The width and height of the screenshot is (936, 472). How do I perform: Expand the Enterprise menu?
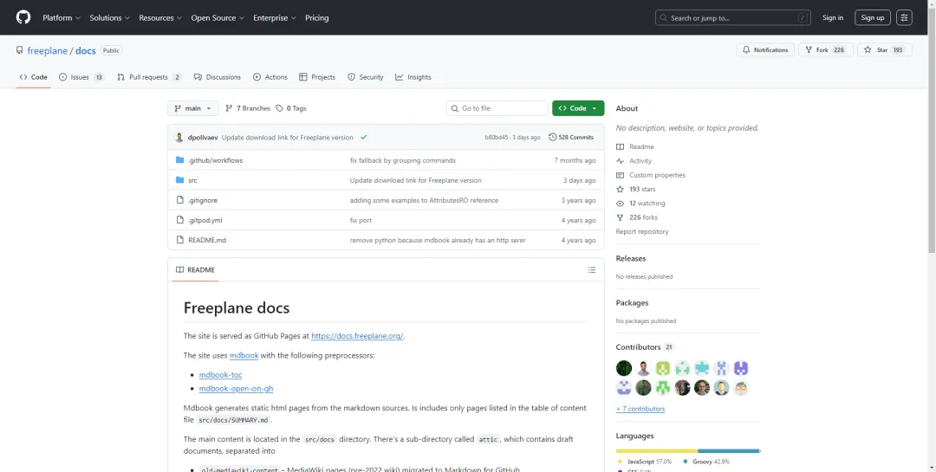pyautogui.click(x=275, y=18)
